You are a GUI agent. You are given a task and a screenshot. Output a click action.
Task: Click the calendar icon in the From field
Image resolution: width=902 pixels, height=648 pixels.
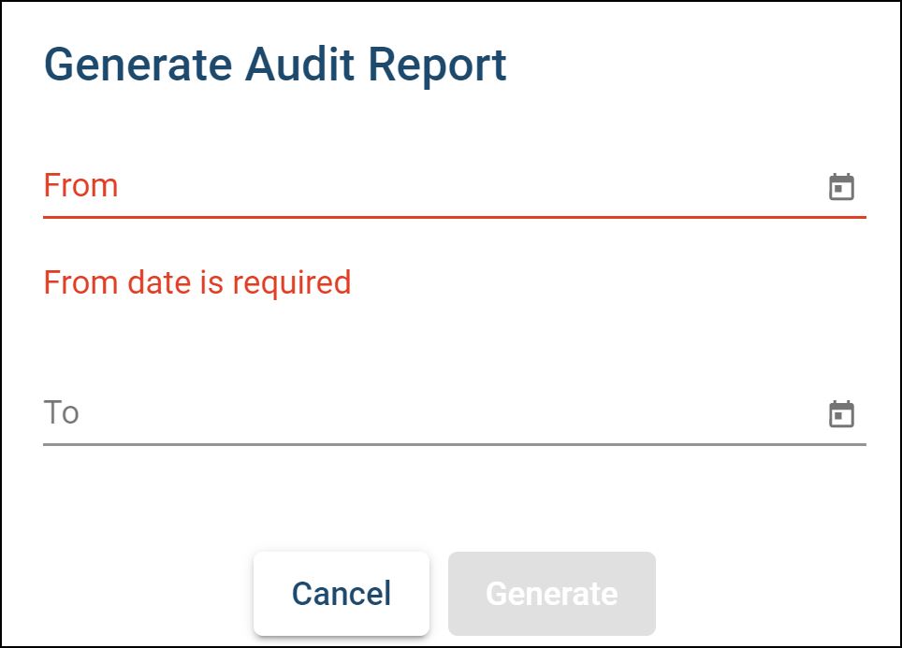(842, 187)
